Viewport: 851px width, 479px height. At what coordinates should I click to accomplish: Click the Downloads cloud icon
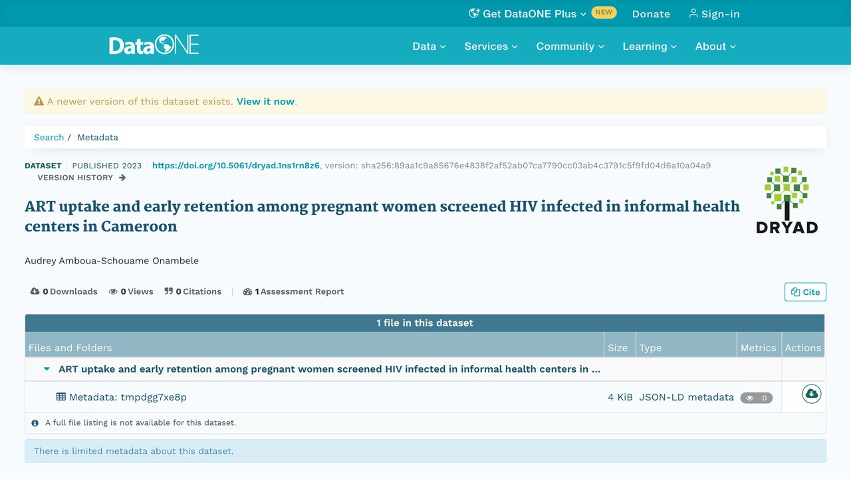(x=35, y=291)
